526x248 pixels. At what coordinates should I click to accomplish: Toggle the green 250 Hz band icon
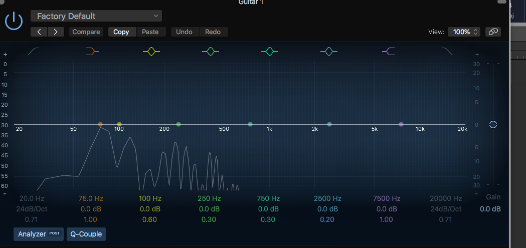(210, 51)
